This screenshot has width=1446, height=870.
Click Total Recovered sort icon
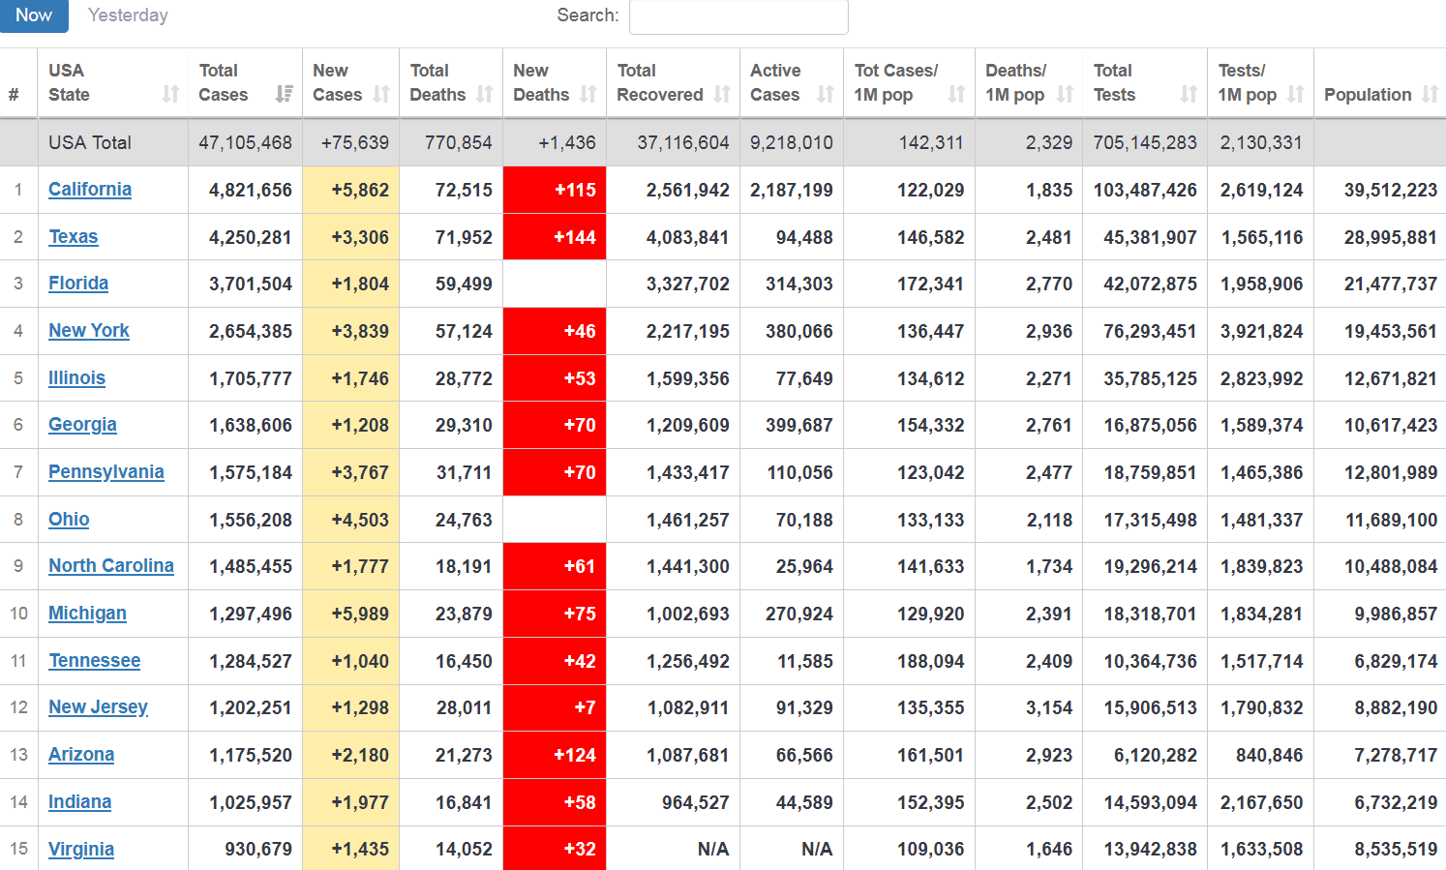click(x=722, y=94)
